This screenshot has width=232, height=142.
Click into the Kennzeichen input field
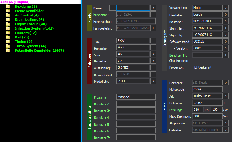(136, 21)
